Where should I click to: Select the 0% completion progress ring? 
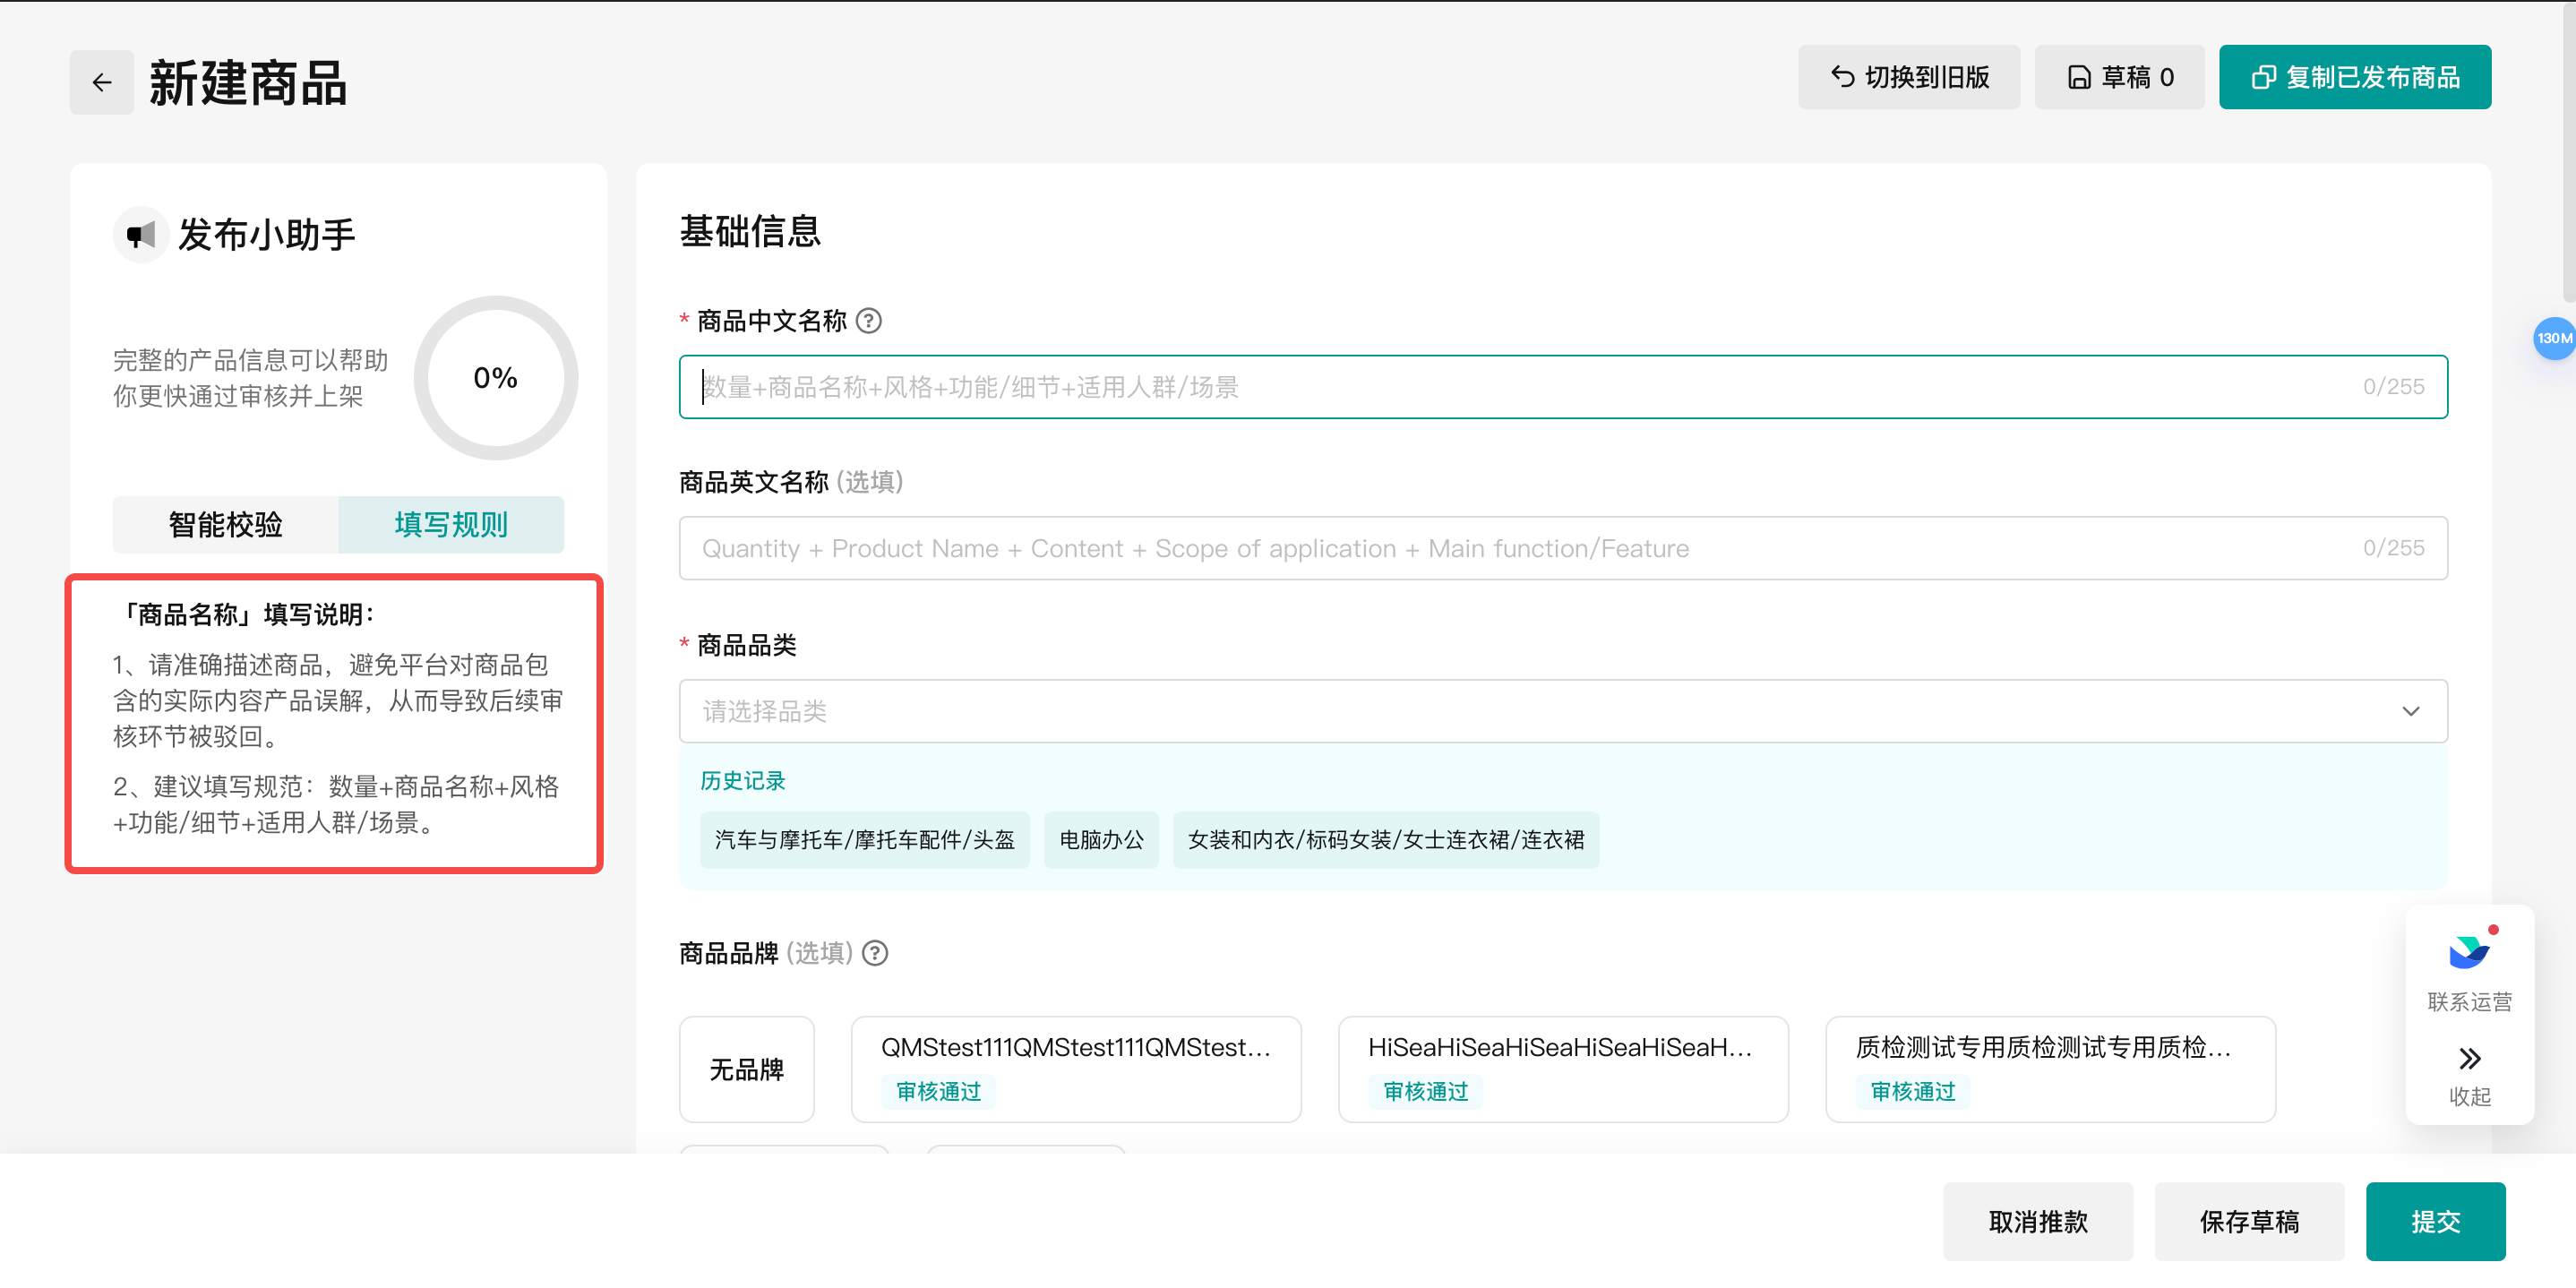[496, 378]
